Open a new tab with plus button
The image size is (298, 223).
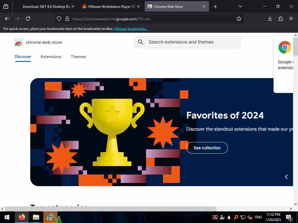click(x=215, y=7)
